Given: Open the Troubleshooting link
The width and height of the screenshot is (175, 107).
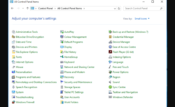Looking at the screenshot, I should [x=24, y=97].
